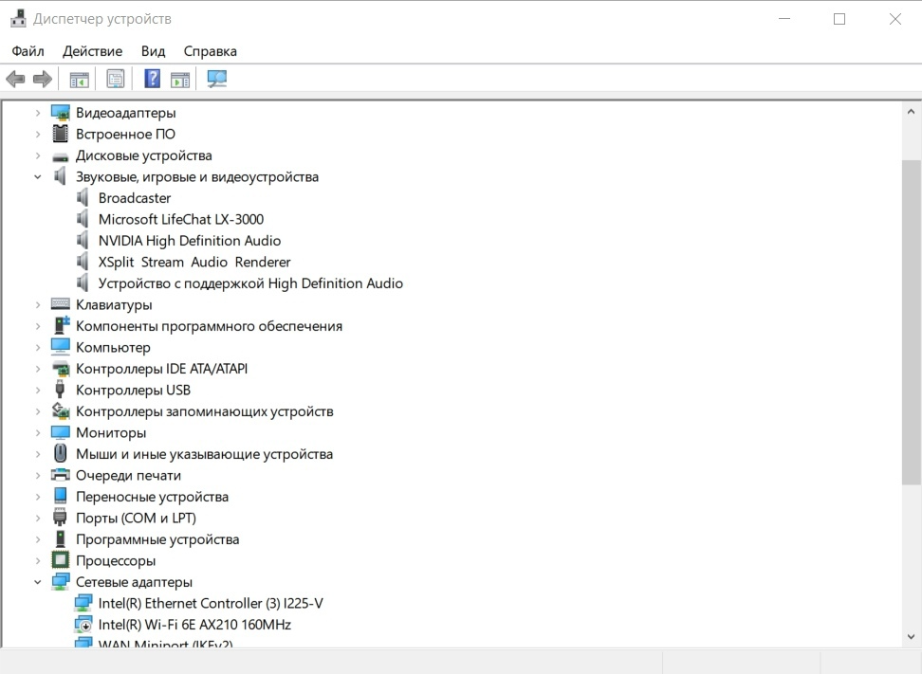The width and height of the screenshot is (922, 674).
Task: Click the blue question mark Help icon
Action: click(152, 80)
